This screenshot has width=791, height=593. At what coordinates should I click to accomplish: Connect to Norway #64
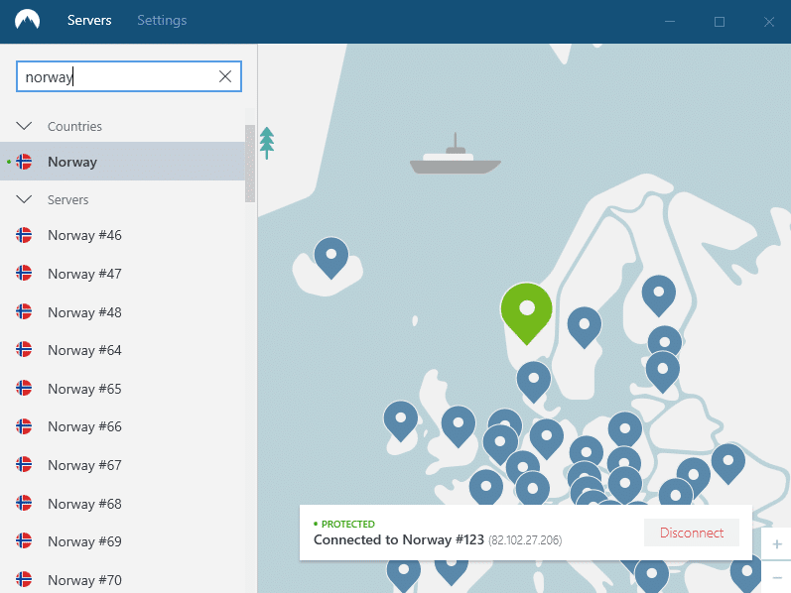tap(123, 350)
